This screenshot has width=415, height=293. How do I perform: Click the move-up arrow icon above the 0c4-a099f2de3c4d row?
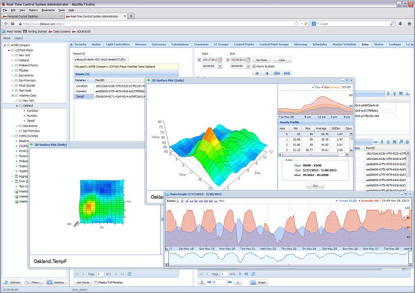pos(395,93)
